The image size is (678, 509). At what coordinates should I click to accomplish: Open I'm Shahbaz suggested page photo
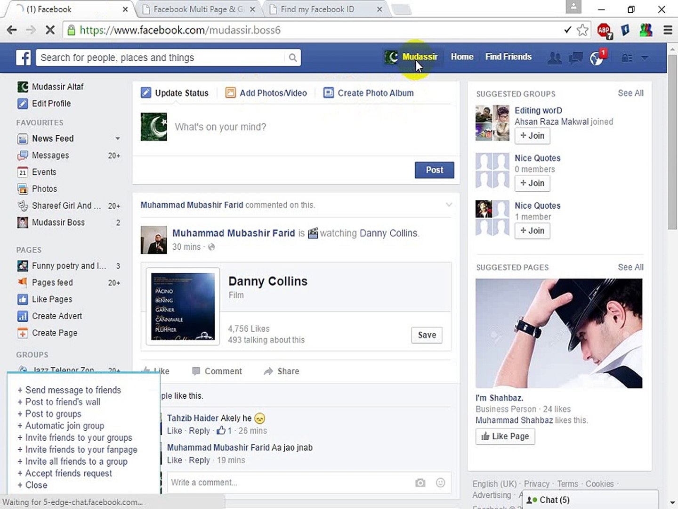click(559, 333)
